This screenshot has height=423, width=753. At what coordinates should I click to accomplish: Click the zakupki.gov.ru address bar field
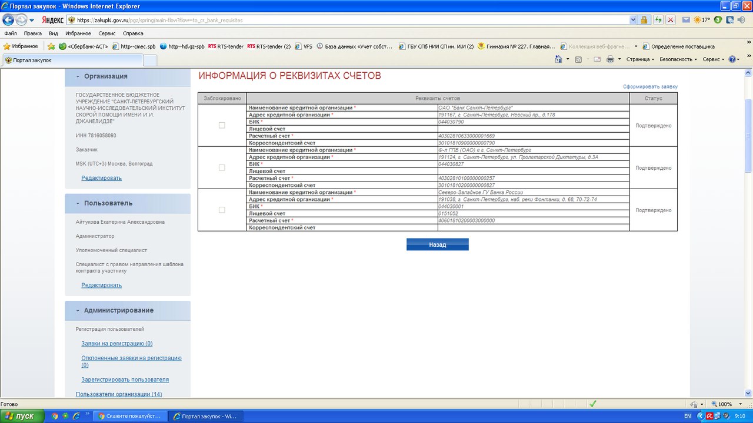coord(347,19)
